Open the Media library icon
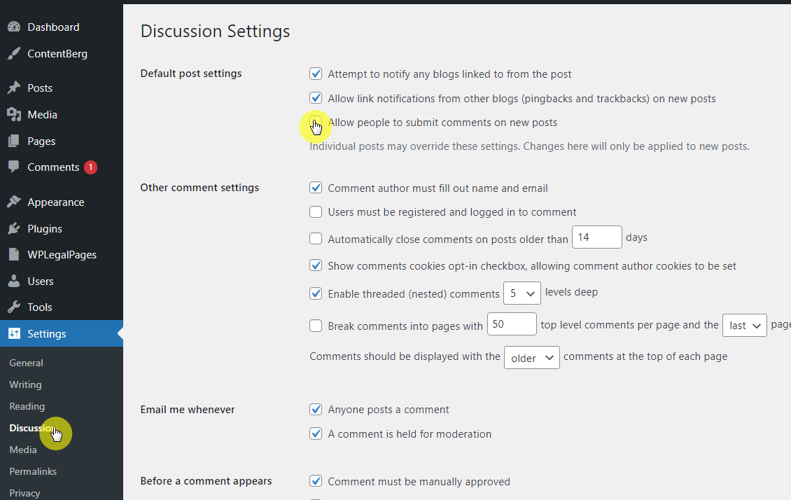Screen dimensions: 791x500 [x=15, y=113]
